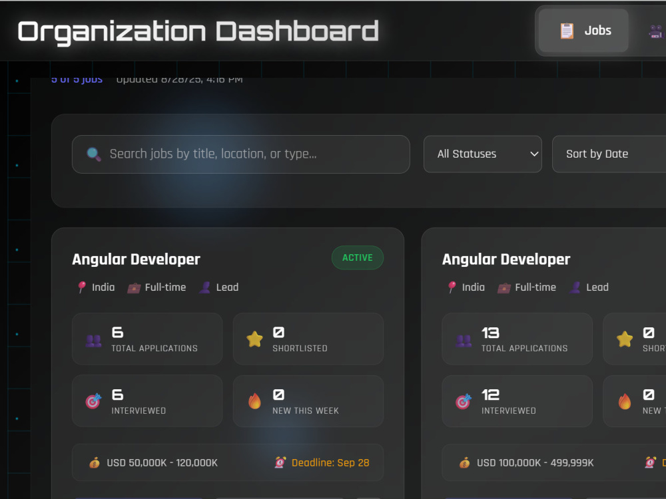Click the star icon beside first Shortlisted
This screenshot has width=666, height=499.
(254, 339)
